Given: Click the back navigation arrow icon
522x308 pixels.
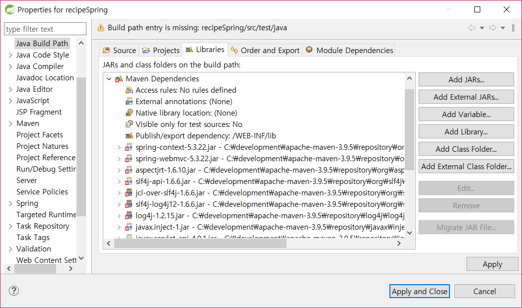Looking at the screenshot, I should 471,28.
